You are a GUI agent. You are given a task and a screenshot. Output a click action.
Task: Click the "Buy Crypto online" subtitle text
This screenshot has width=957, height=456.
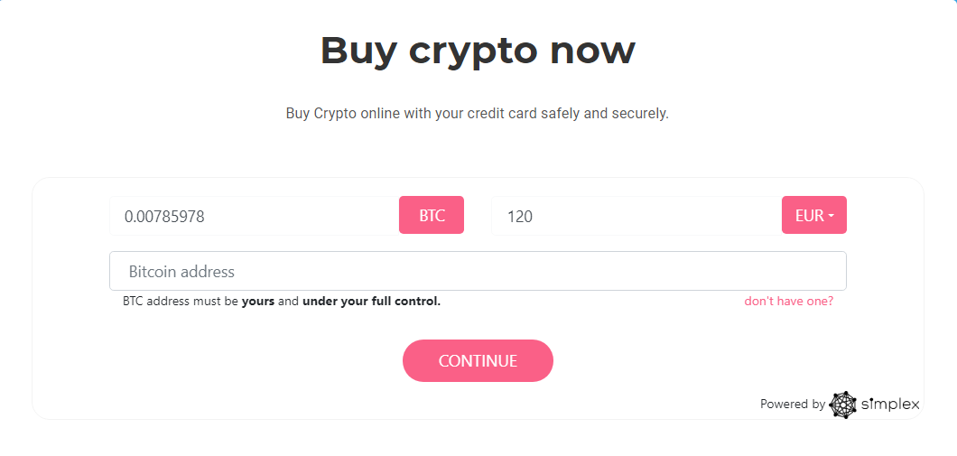(x=477, y=114)
